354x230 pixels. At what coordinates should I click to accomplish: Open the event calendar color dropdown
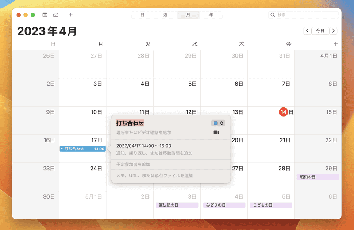[x=218, y=123]
